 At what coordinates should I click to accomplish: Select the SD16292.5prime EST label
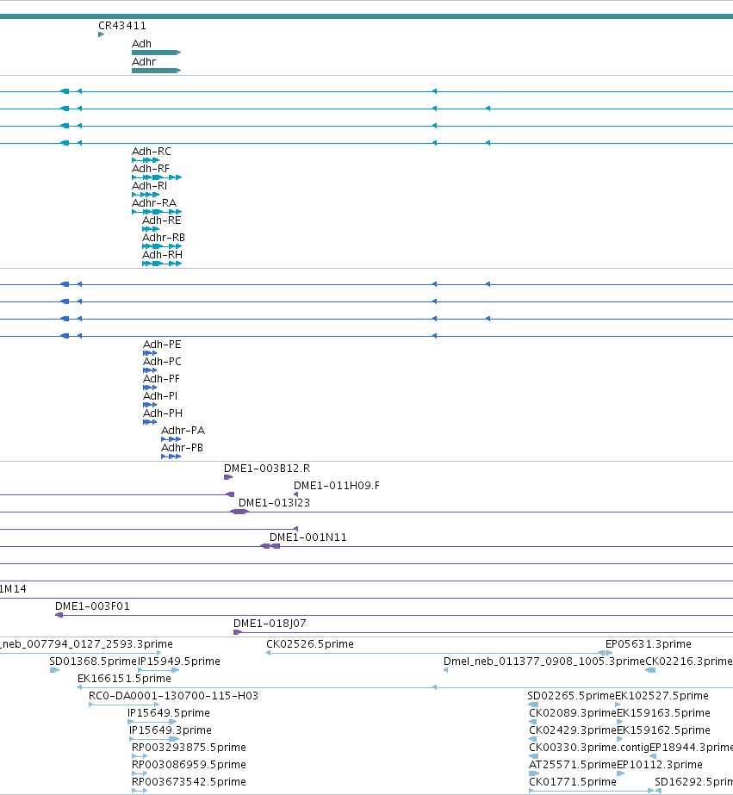[693, 782]
